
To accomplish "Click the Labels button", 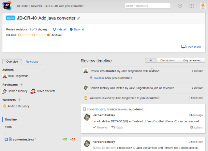I will 196,127.
